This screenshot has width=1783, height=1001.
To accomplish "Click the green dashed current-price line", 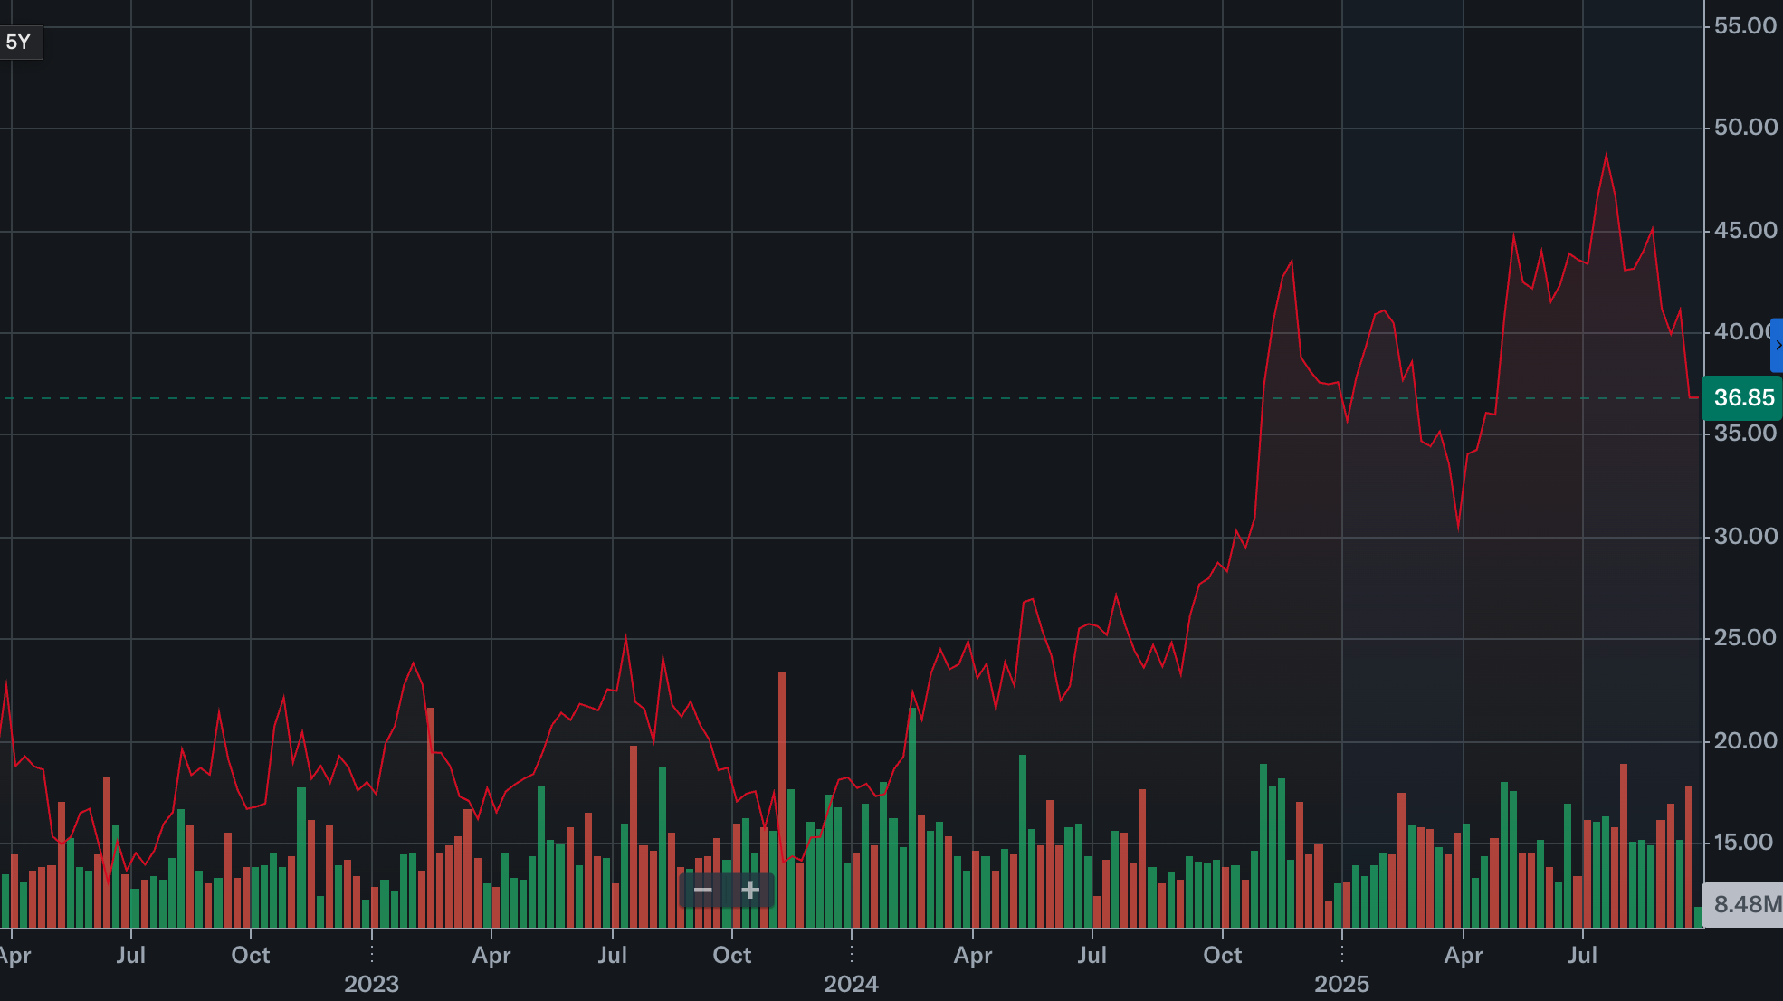I will coord(634,398).
